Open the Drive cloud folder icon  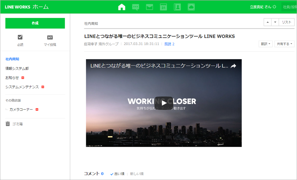point(191,7)
